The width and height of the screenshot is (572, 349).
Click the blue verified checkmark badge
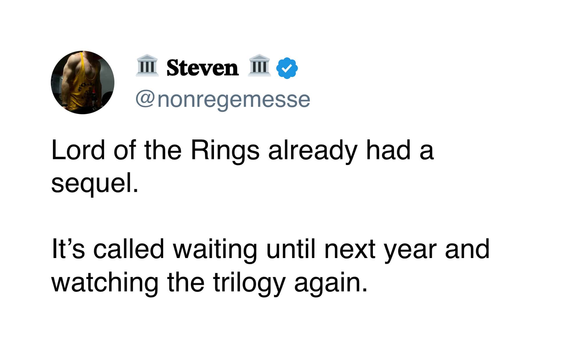287,68
